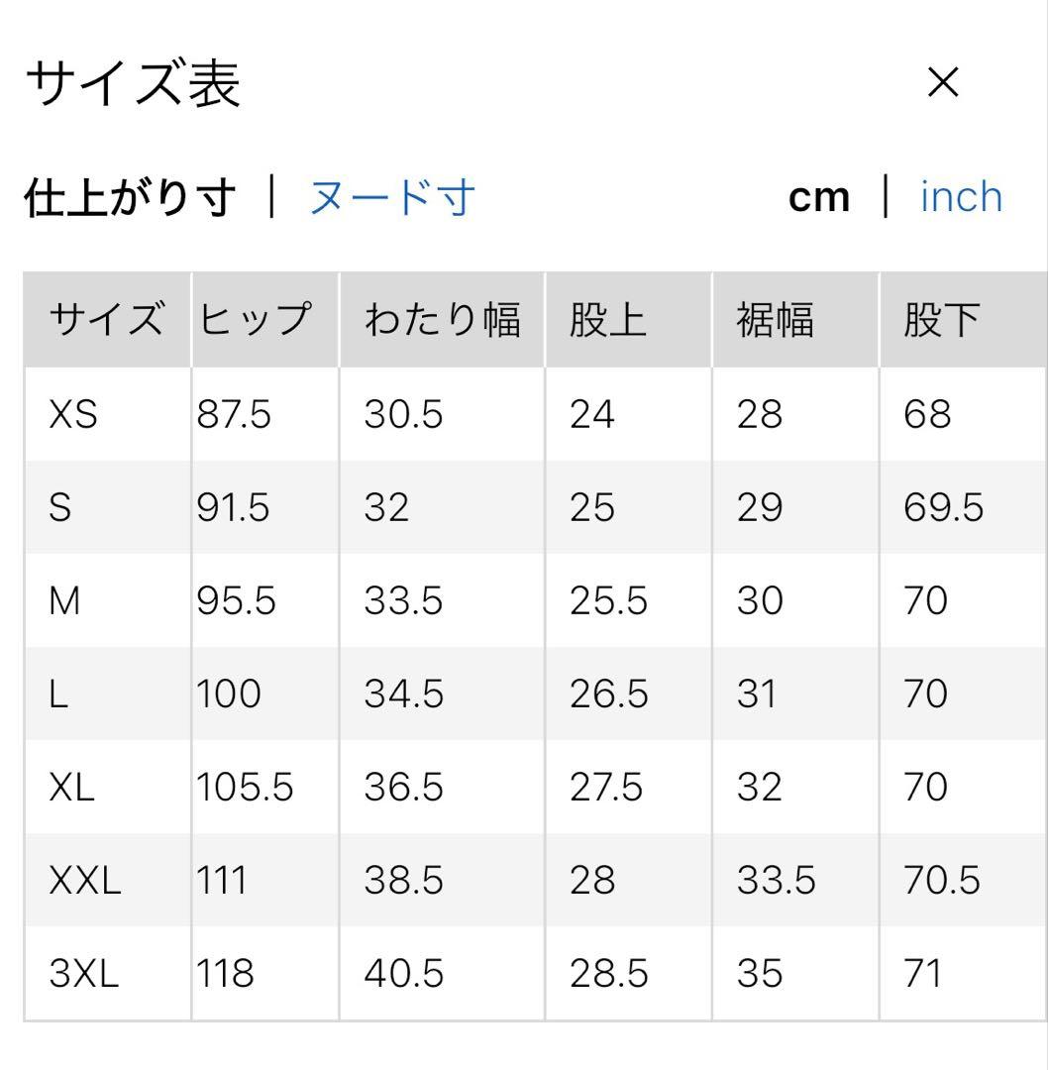Screen dimensions: 1048x1070
Task: Click the 69.5 inseam value cell
Action: click(x=943, y=507)
